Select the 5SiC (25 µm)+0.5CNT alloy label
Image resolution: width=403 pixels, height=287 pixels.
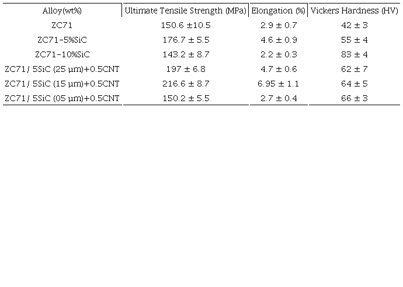click(x=62, y=70)
